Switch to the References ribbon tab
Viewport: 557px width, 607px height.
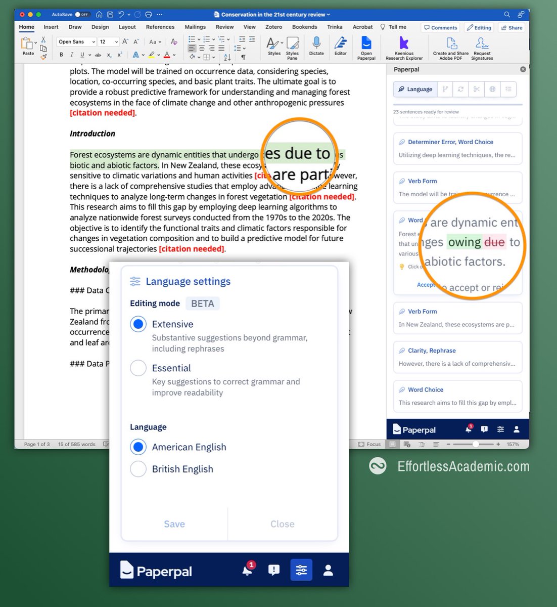coord(160,27)
